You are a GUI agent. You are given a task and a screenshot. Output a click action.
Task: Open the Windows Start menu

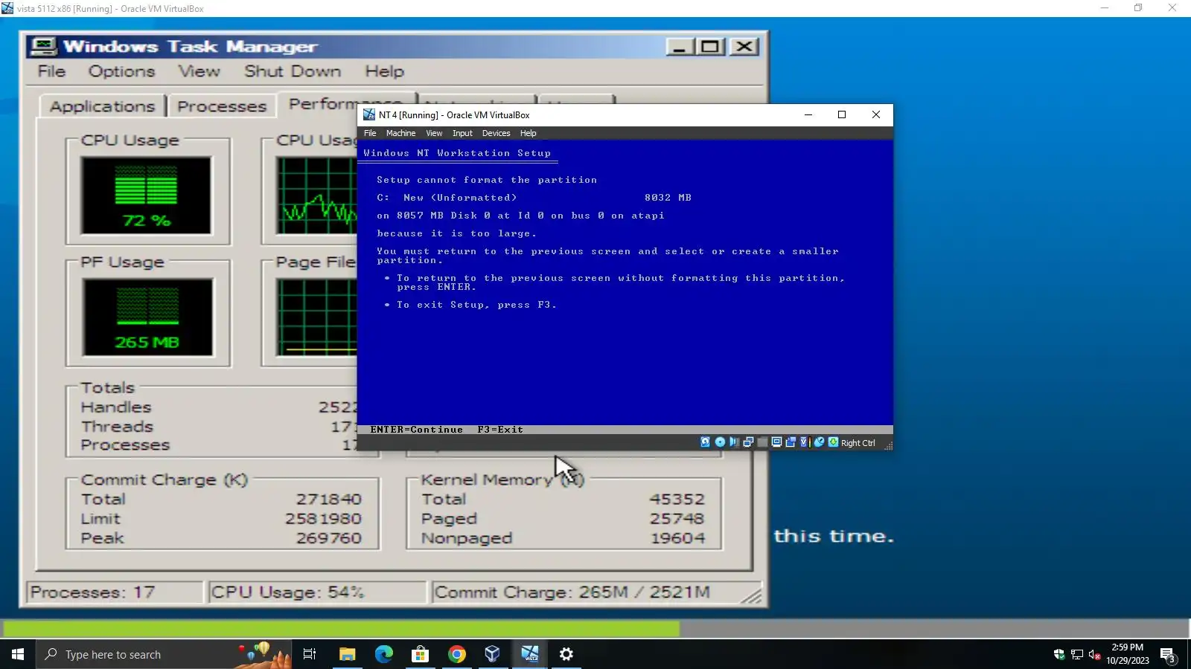point(18,654)
